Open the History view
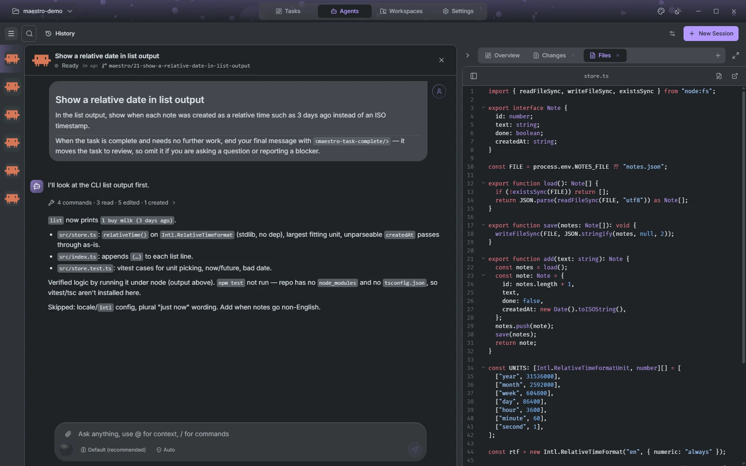This screenshot has width=746, height=466. pyautogui.click(x=60, y=34)
